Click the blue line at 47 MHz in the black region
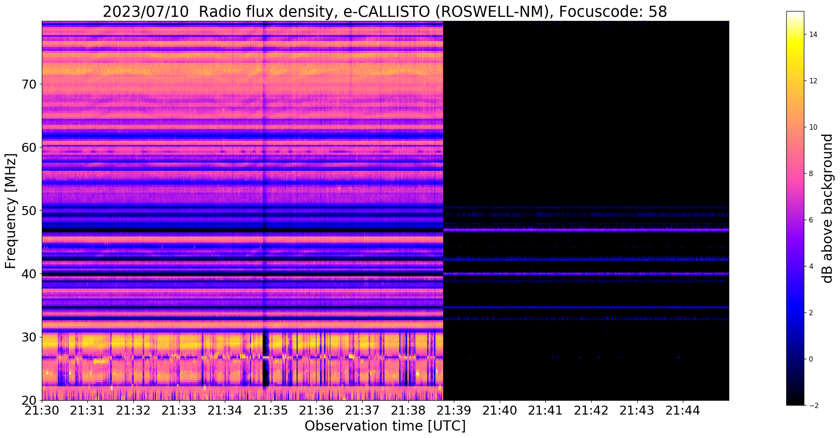This screenshot has height=438, width=840. (586, 230)
